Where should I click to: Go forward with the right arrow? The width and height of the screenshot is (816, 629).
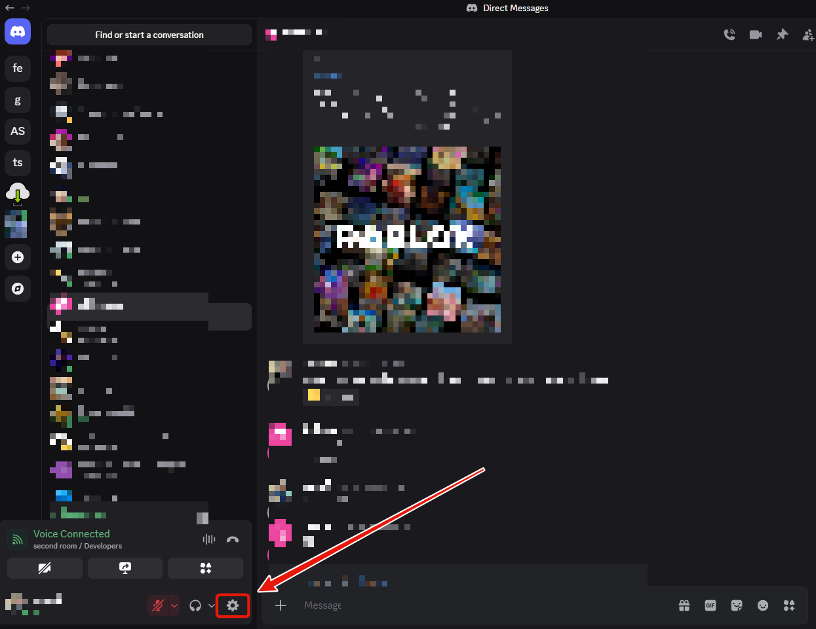pyautogui.click(x=26, y=8)
